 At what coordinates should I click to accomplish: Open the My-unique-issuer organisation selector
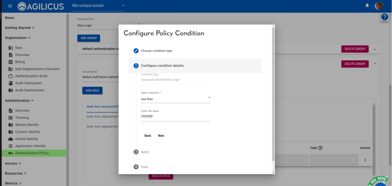pyautogui.click(x=98, y=6)
